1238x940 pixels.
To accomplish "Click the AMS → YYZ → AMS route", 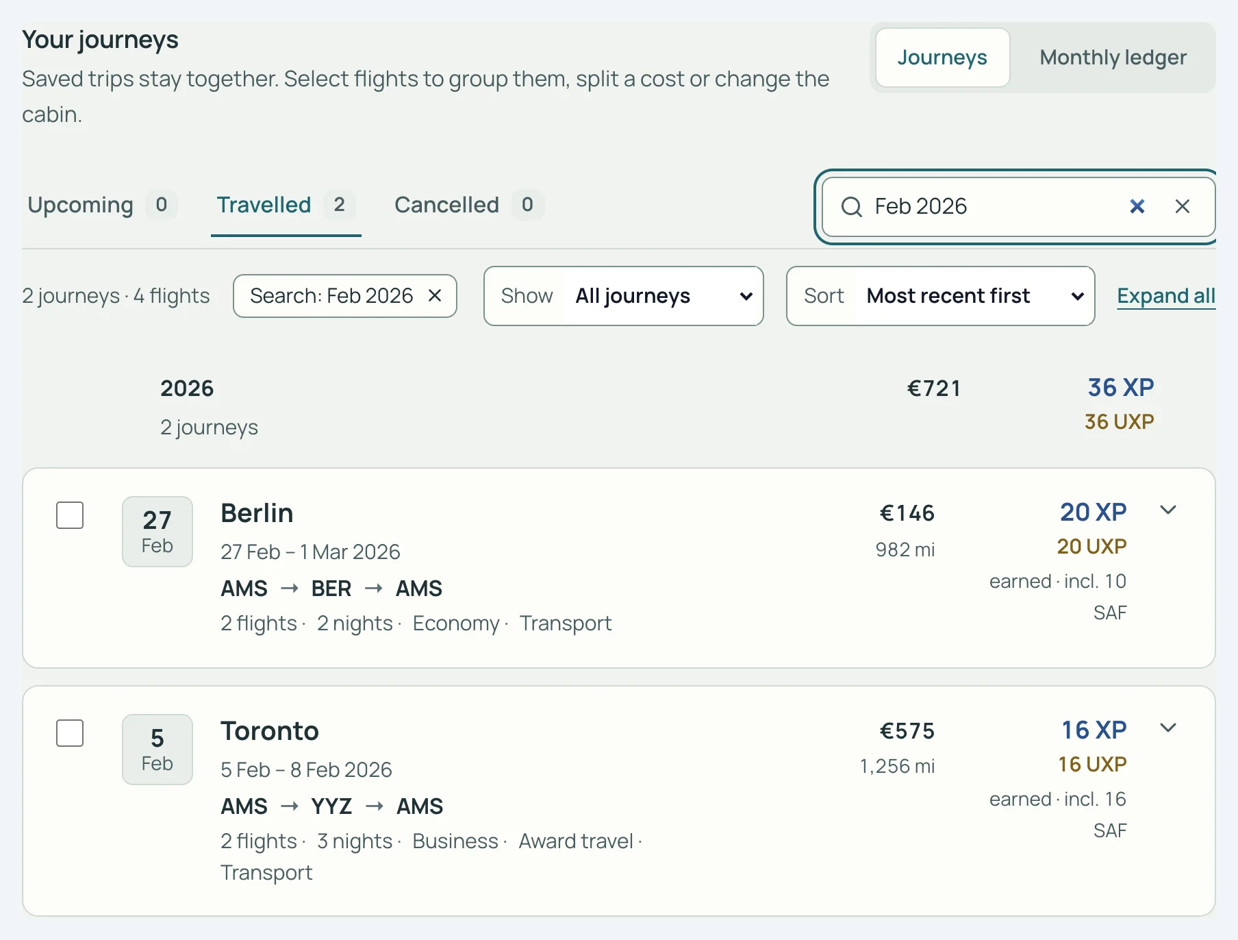I will [x=331, y=806].
